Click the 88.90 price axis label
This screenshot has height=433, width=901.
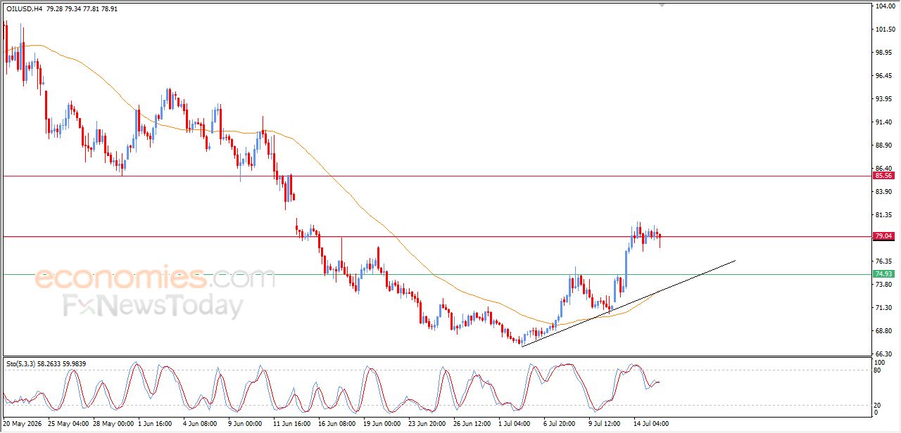(884, 146)
